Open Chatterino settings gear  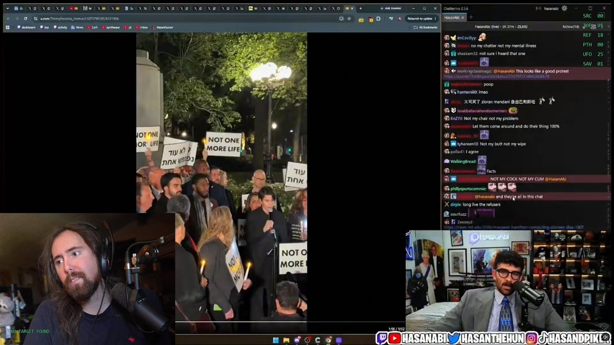[564, 8]
